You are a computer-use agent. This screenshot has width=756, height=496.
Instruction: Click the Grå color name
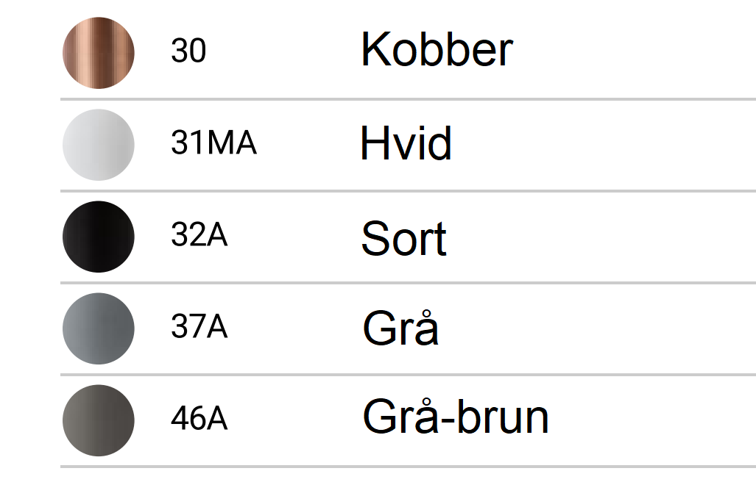pyautogui.click(x=400, y=328)
